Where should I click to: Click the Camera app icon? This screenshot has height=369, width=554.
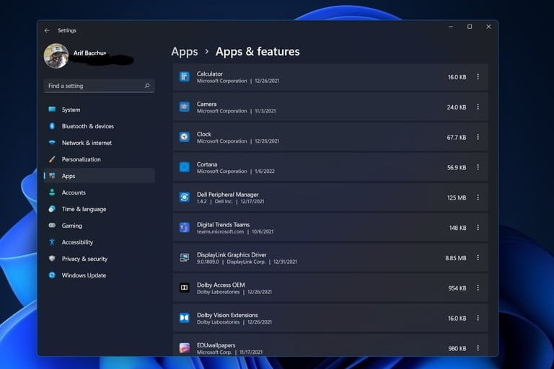tap(185, 107)
